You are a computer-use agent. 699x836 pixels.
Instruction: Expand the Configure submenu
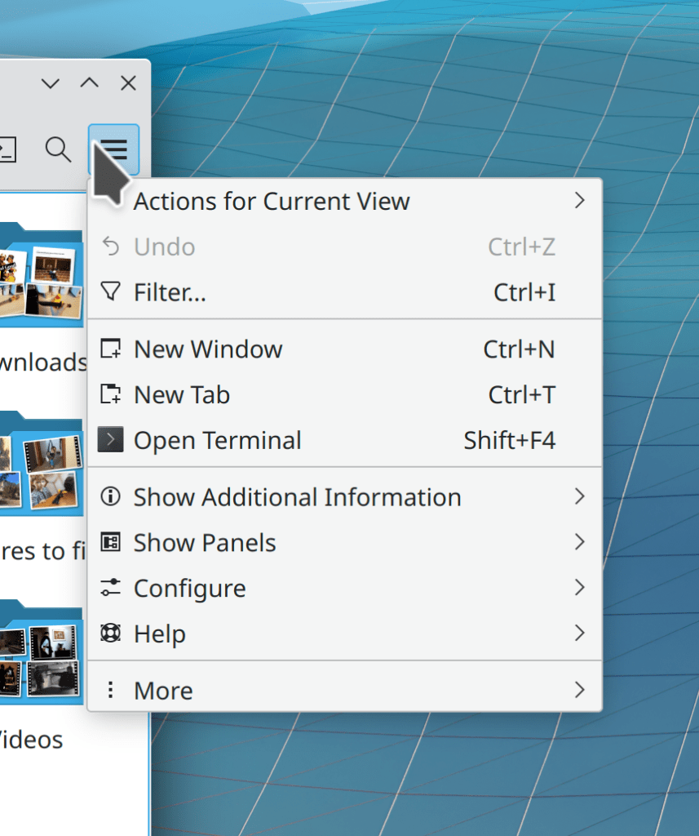pyautogui.click(x=579, y=588)
